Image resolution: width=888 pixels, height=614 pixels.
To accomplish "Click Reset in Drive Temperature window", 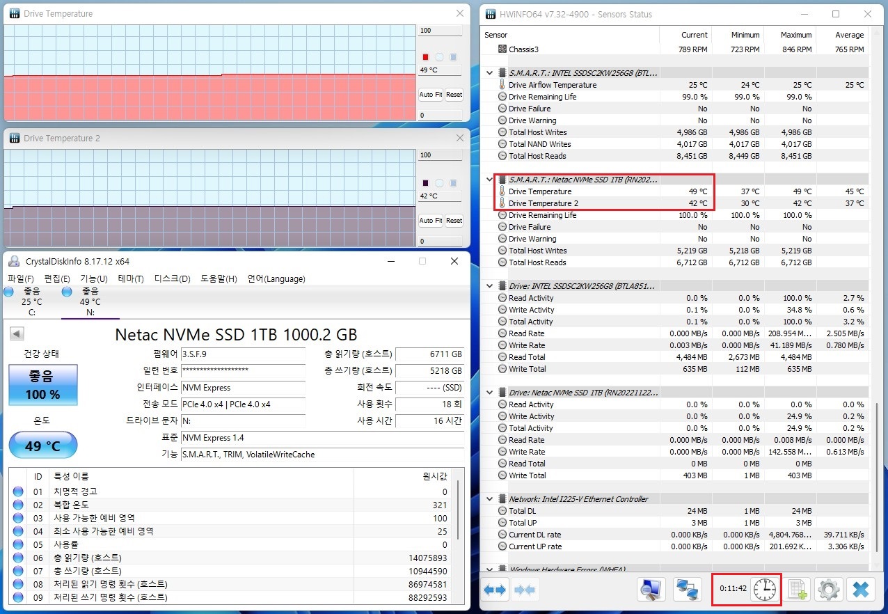I will [454, 95].
